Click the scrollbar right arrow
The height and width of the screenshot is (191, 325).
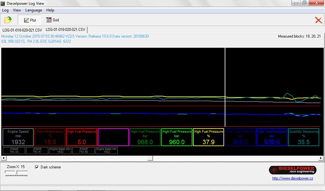coord(321,158)
